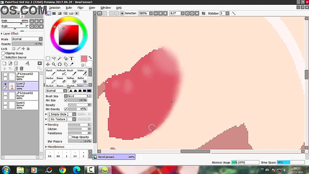Select the Hand pan tool

coord(66,64)
